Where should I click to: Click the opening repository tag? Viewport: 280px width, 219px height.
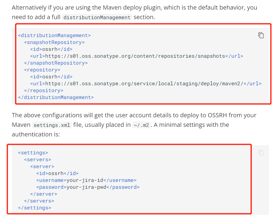point(42,70)
